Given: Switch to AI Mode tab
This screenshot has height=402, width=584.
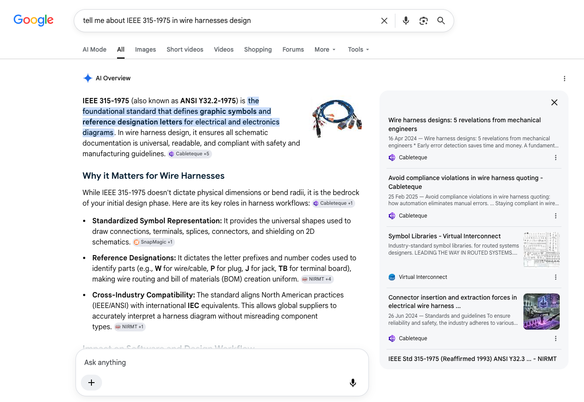Looking at the screenshot, I should pyautogui.click(x=95, y=49).
